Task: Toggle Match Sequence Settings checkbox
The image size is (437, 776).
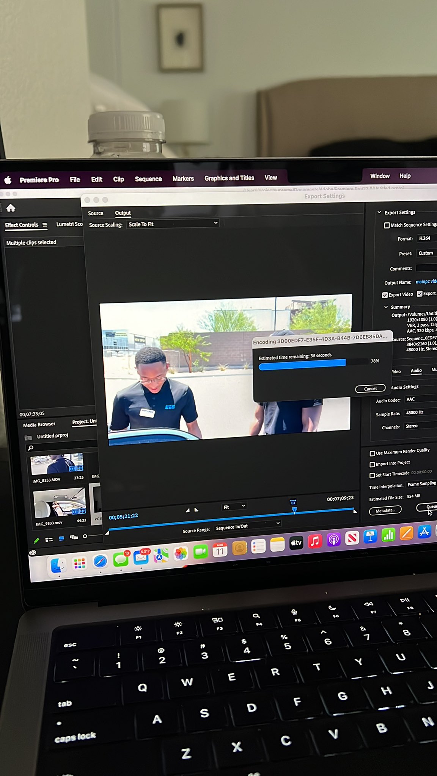Action: click(387, 225)
